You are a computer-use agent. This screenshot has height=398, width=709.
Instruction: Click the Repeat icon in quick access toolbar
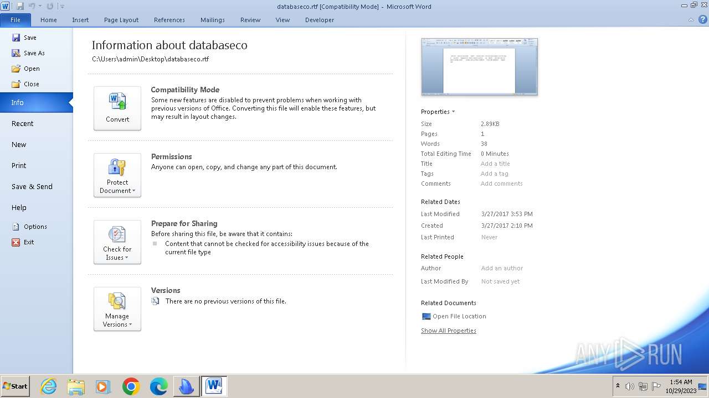coord(50,6)
